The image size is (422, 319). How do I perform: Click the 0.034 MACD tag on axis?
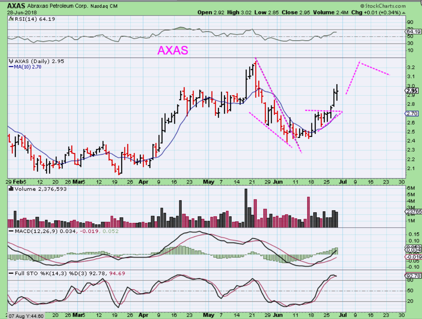click(x=414, y=250)
